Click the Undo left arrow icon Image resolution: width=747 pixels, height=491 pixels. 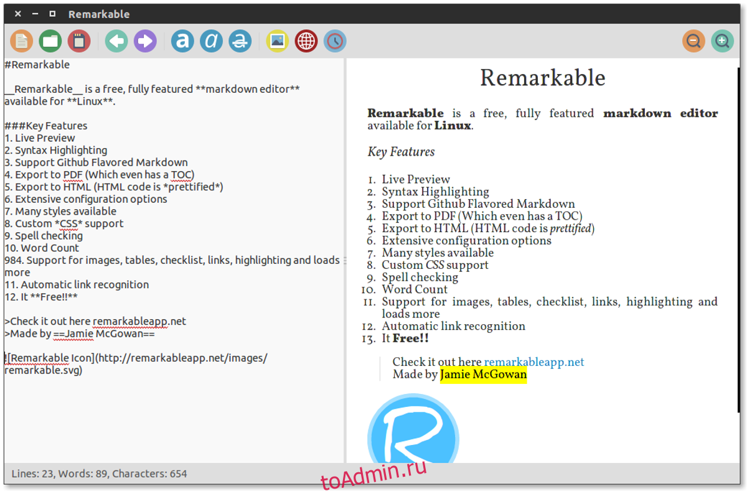coord(116,42)
